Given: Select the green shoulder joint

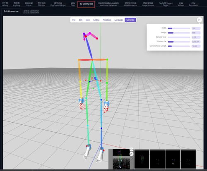Looking at the screenshot, I should tap(107, 59).
